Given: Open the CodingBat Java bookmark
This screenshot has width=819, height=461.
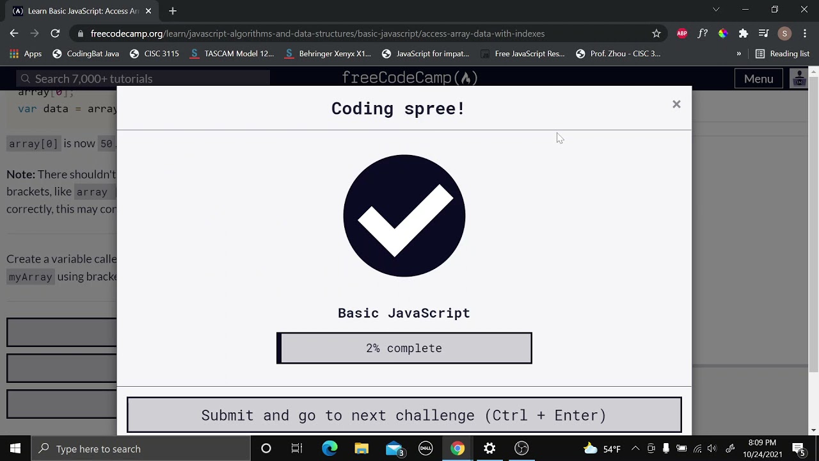Looking at the screenshot, I should point(86,54).
